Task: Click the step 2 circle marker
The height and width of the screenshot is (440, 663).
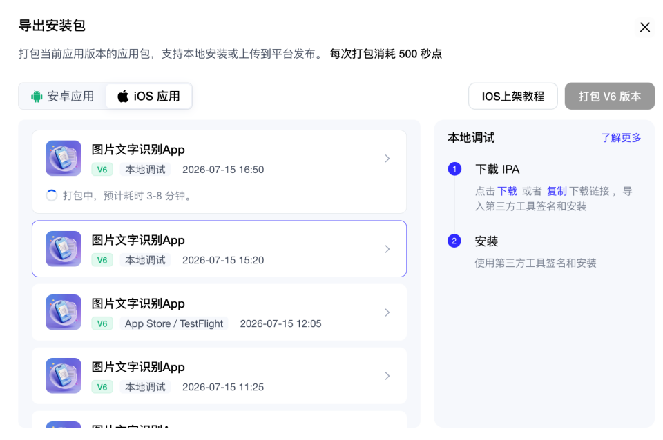Action: [454, 241]
